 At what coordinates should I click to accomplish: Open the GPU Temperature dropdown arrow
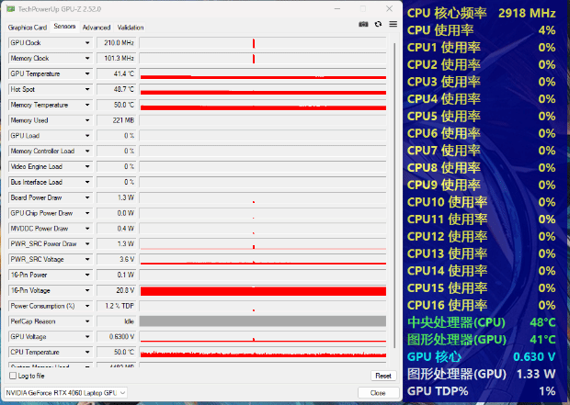tap(87, 73)
